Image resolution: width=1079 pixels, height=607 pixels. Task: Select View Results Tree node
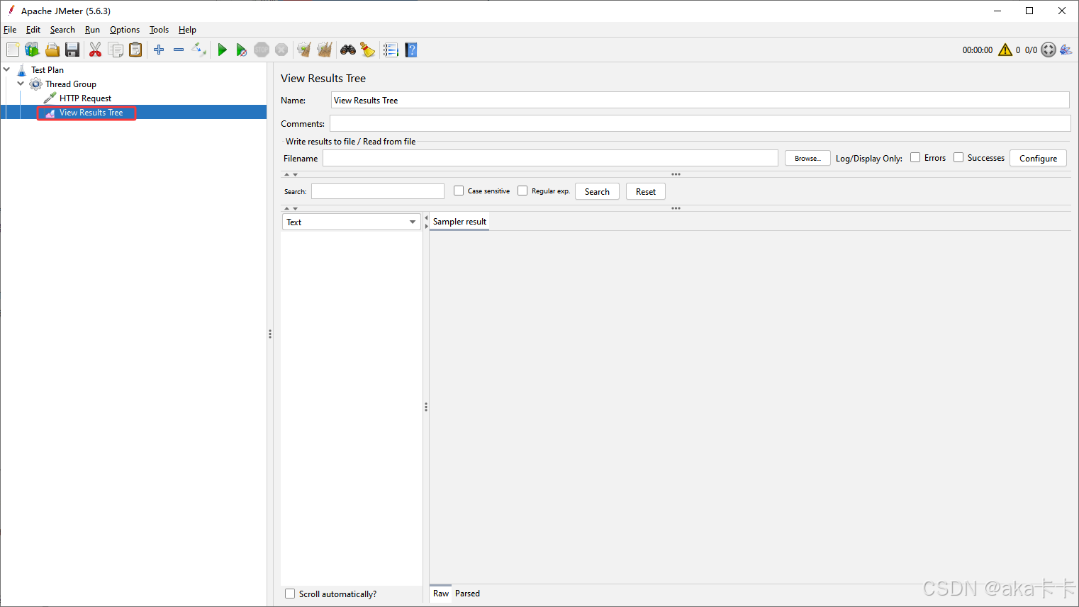click(91, 112)
